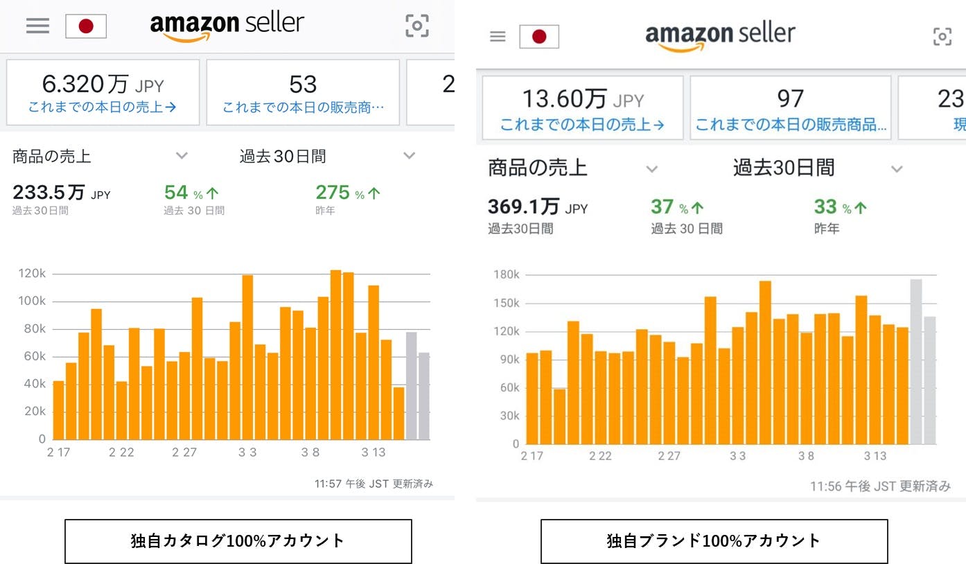
Task: Open the 53 units sold card
Action: [303, 92]
